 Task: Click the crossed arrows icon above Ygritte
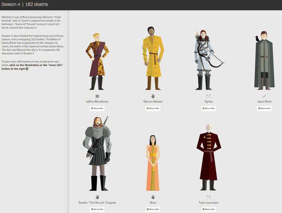click(209, 96)
